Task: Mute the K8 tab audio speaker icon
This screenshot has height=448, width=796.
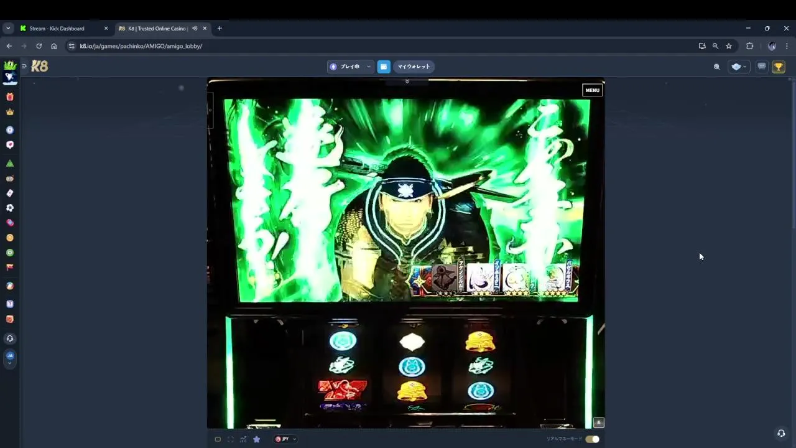Action: [195, 28]
